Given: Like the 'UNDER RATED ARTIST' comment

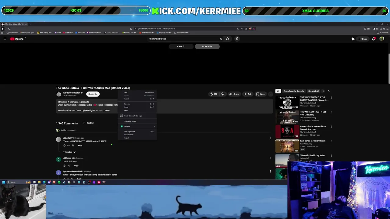Looking at the screenshot, I should coord(64,146).
